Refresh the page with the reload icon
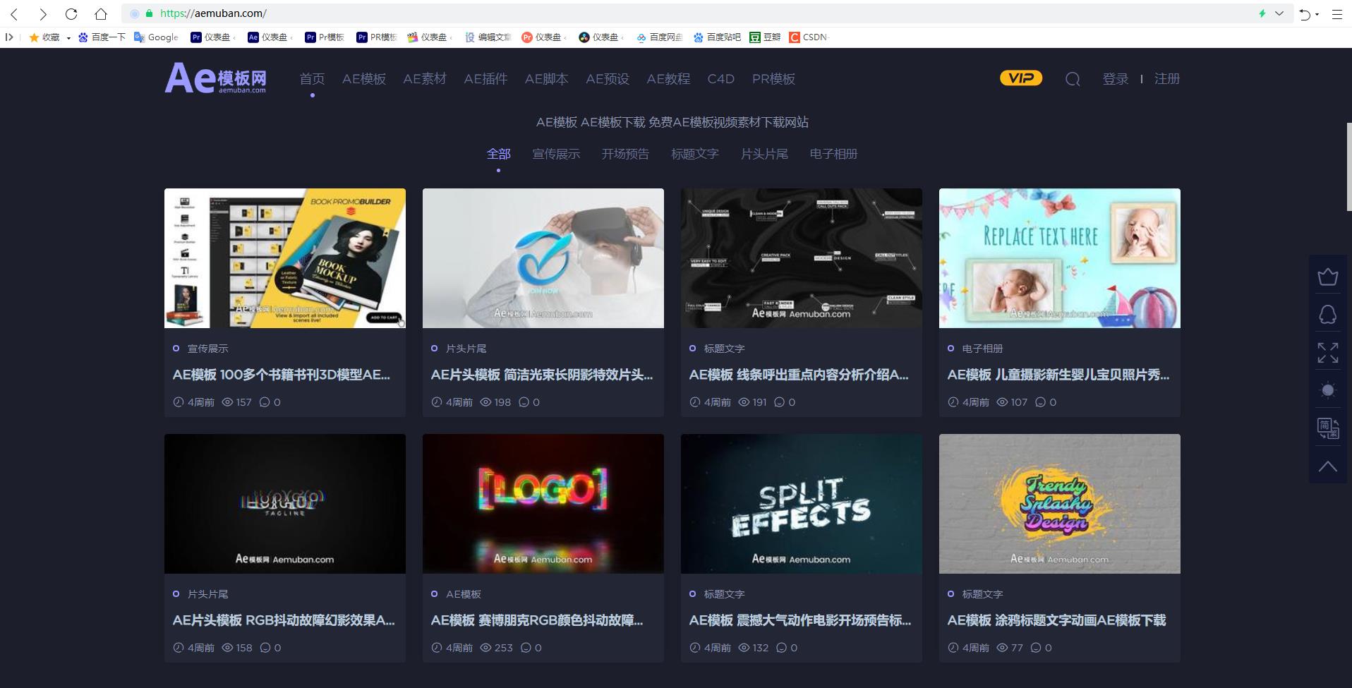Screen dimensions: 1352x688 71,13
